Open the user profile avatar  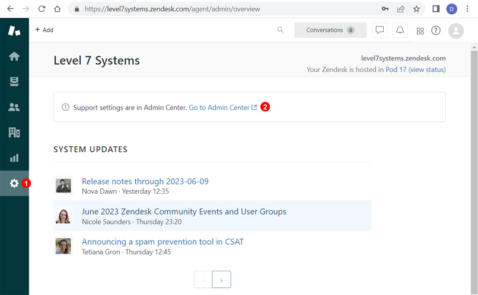click(456, 31)
